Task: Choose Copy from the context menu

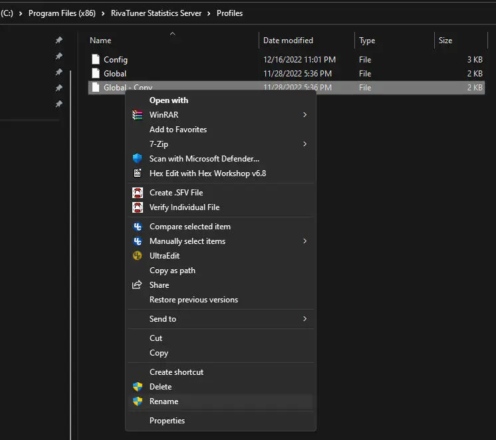Action: [221, 353]
